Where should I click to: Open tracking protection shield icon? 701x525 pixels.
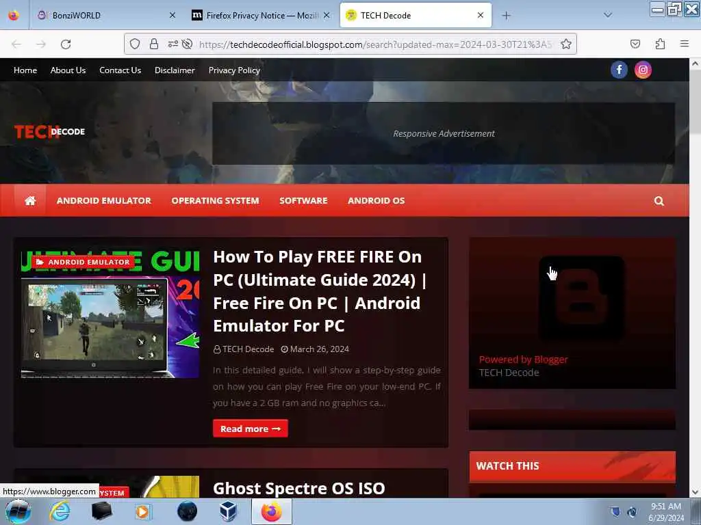pos(135,44)
